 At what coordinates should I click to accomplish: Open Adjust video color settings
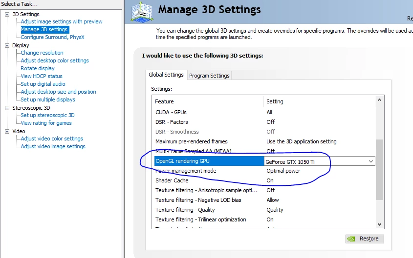[52, 139]
